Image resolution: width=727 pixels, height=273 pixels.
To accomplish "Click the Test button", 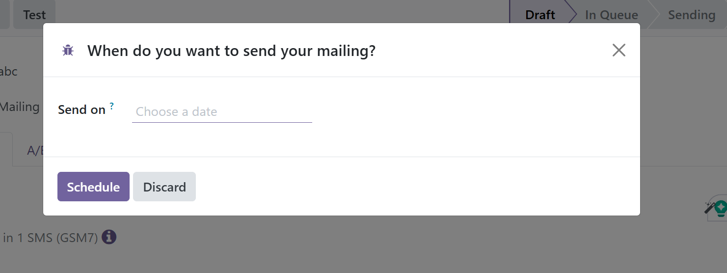I will point(34,15).
